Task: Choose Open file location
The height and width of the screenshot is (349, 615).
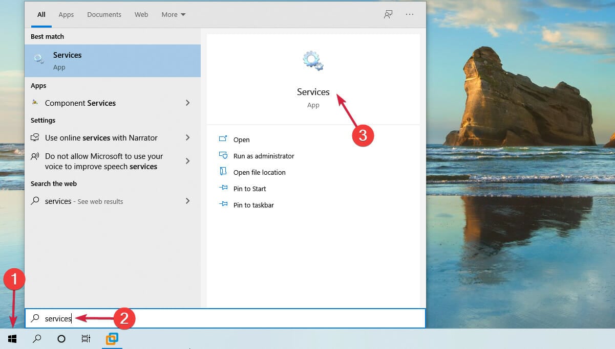Action: (x=259, y=172)
